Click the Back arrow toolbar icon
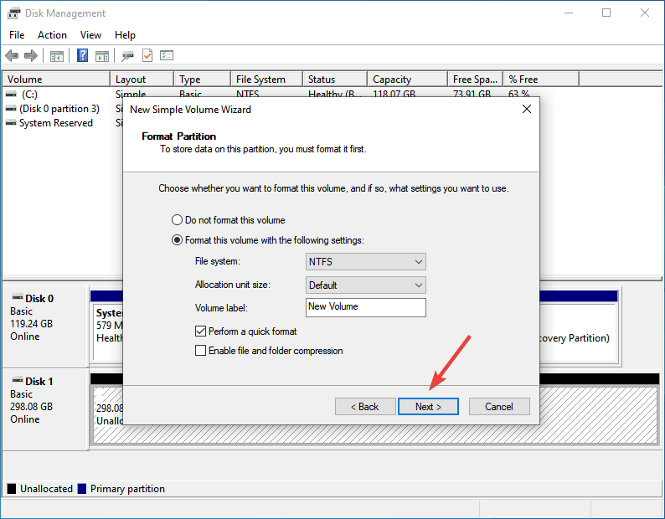 pos(12,55)
